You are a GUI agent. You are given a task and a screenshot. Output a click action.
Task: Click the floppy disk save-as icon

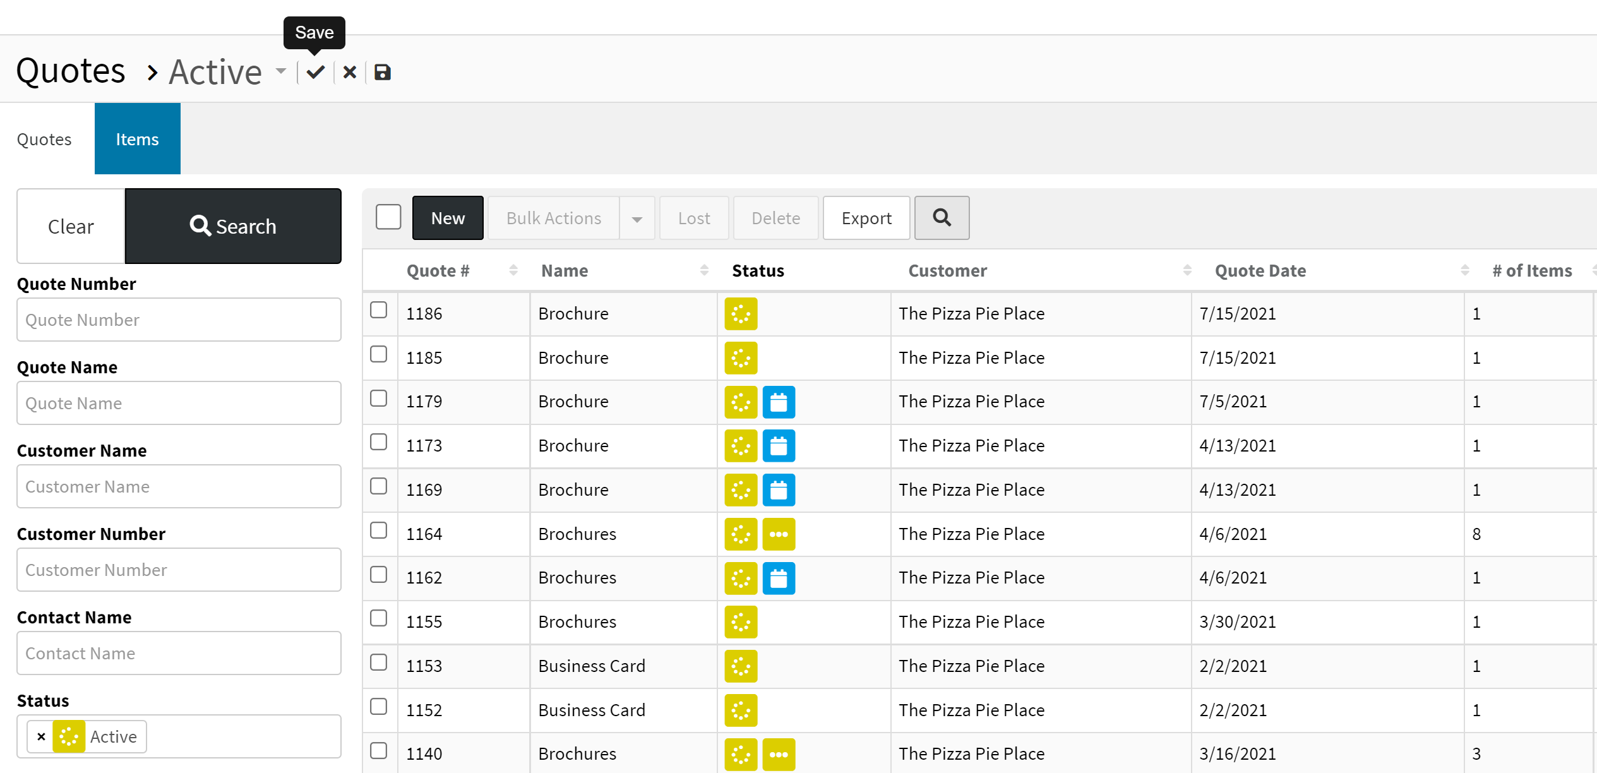point(383,73)
